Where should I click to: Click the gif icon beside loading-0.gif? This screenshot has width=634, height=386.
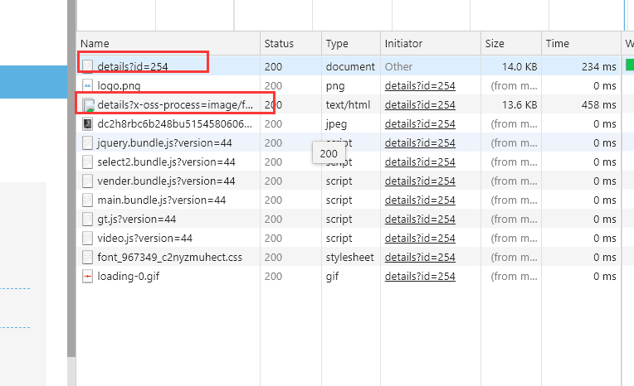pos(87,276)
